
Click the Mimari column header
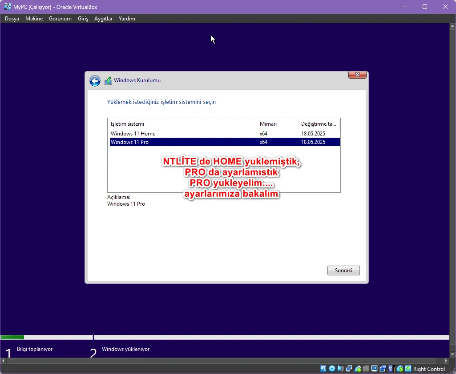point(278,123)
